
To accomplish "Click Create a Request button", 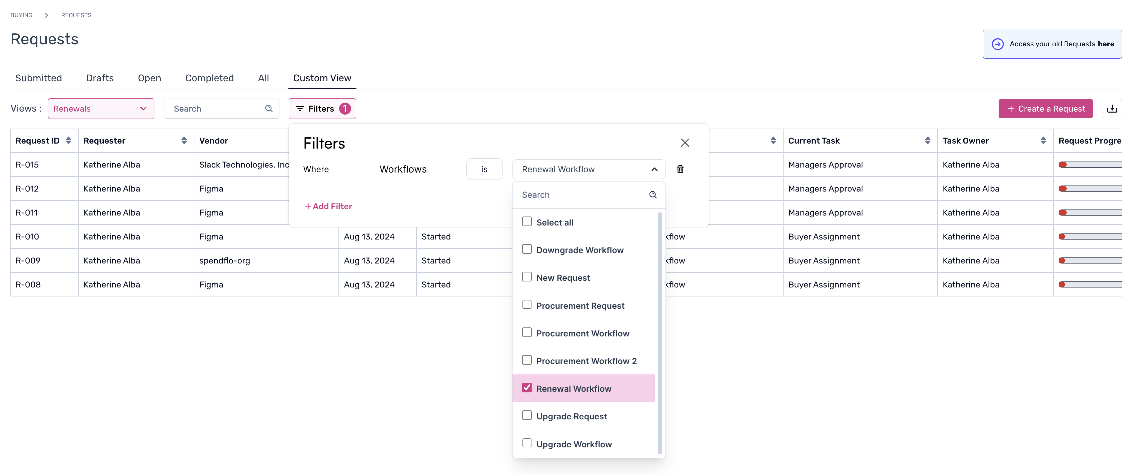I will tap(1045, 109).
